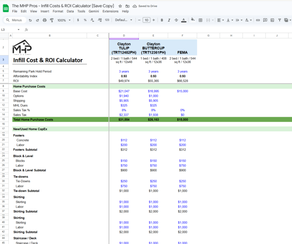Select column D header

click(124, 36)
